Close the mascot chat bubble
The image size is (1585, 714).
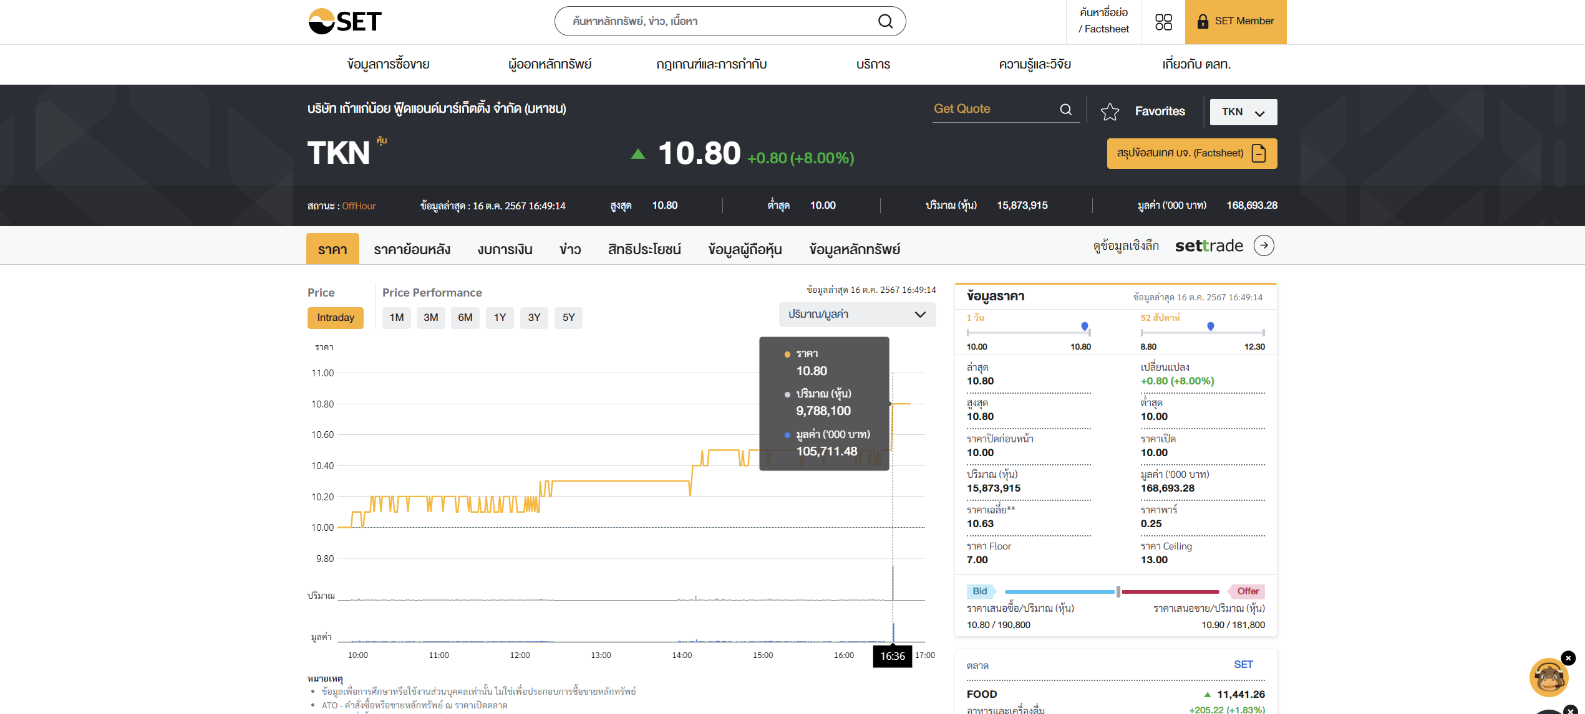tap(1568, 658)
